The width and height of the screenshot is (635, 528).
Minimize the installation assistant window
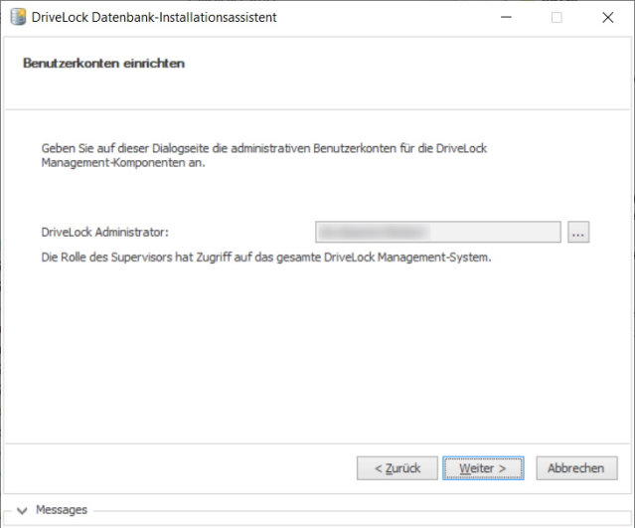point(506,18)
